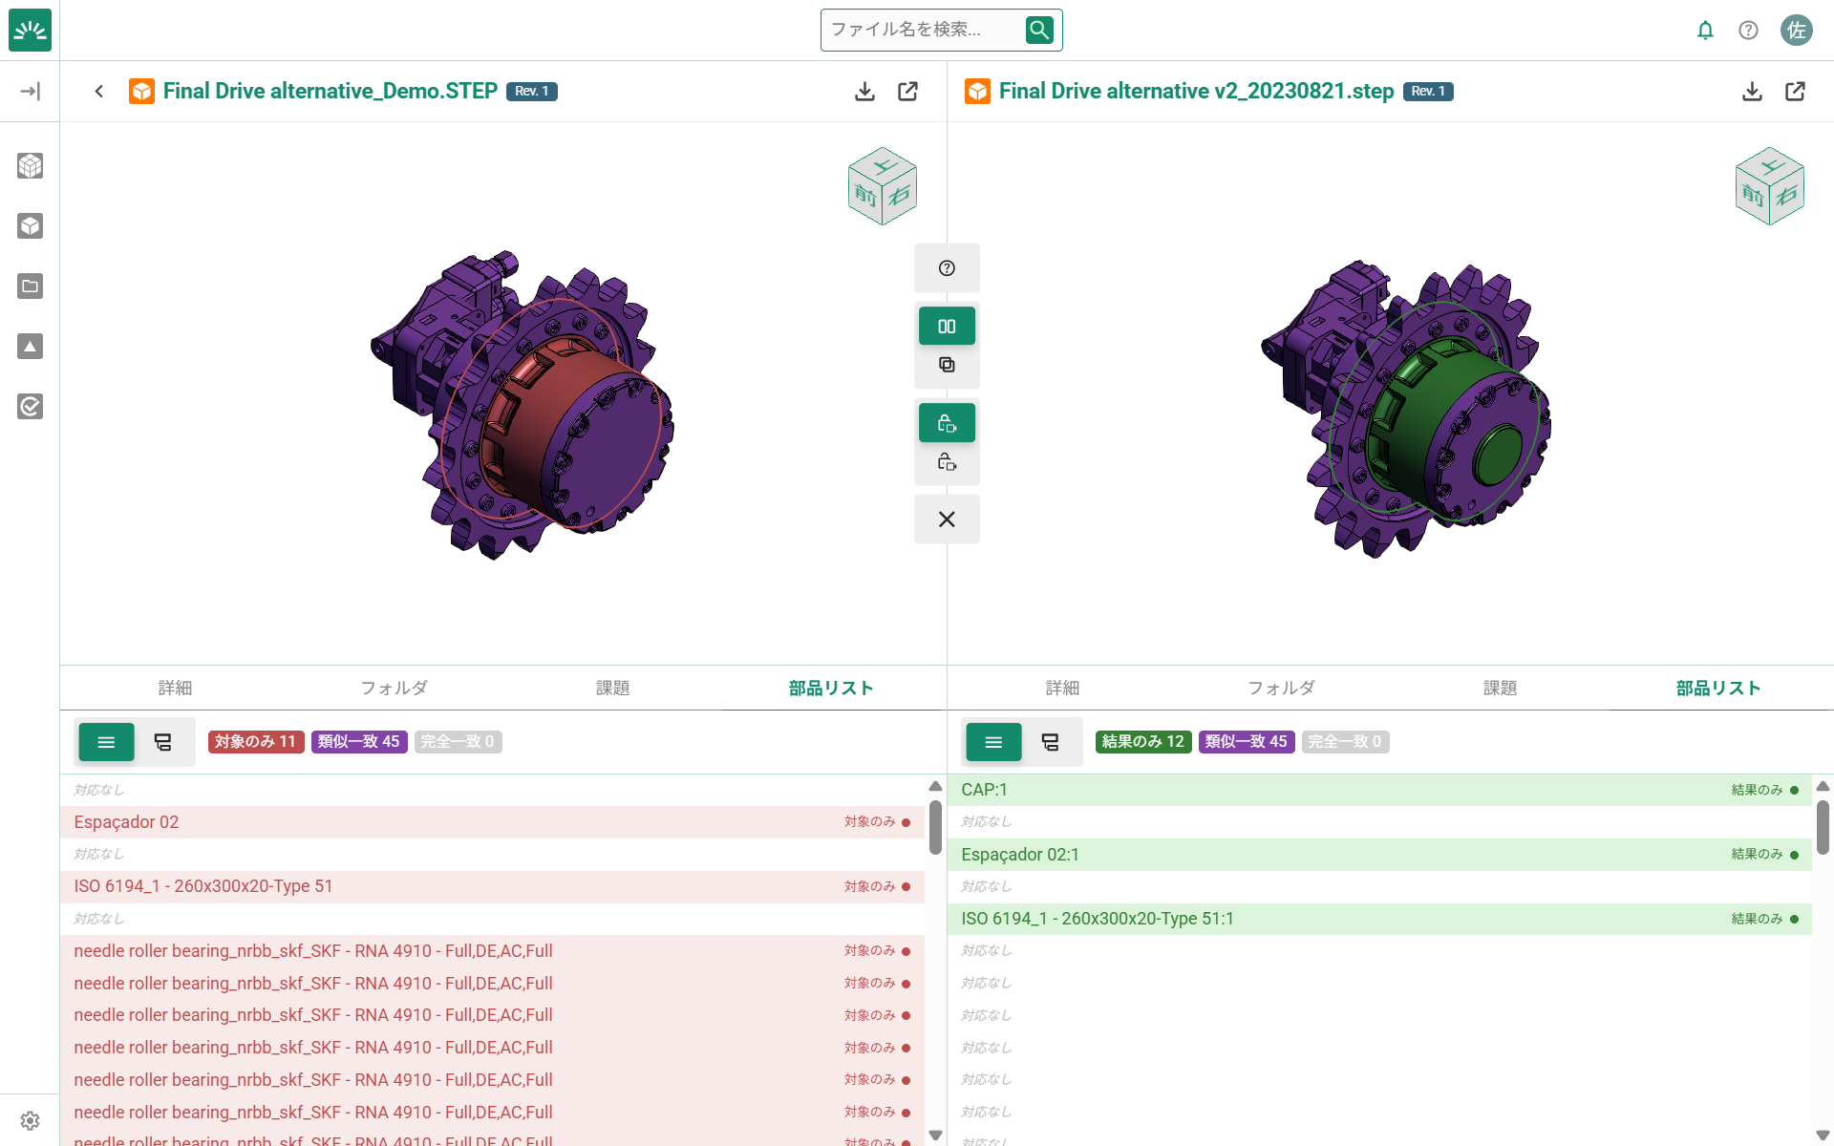
Task: Select Espaçador 02 row in left list
Action: [x=492, y=822]
